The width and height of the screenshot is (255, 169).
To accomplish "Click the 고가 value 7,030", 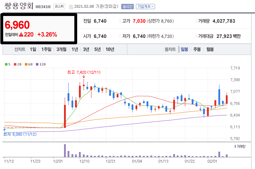I will [x=139, y=21].
